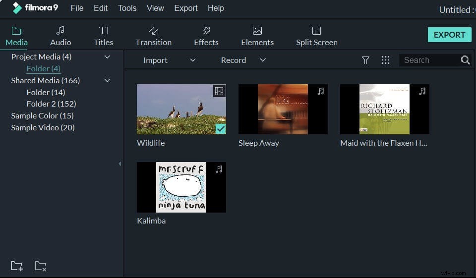Image resolution: width=476 pixels, height=278 pixels.
Task: Open the View menu
Action: (x=155, y=8)
